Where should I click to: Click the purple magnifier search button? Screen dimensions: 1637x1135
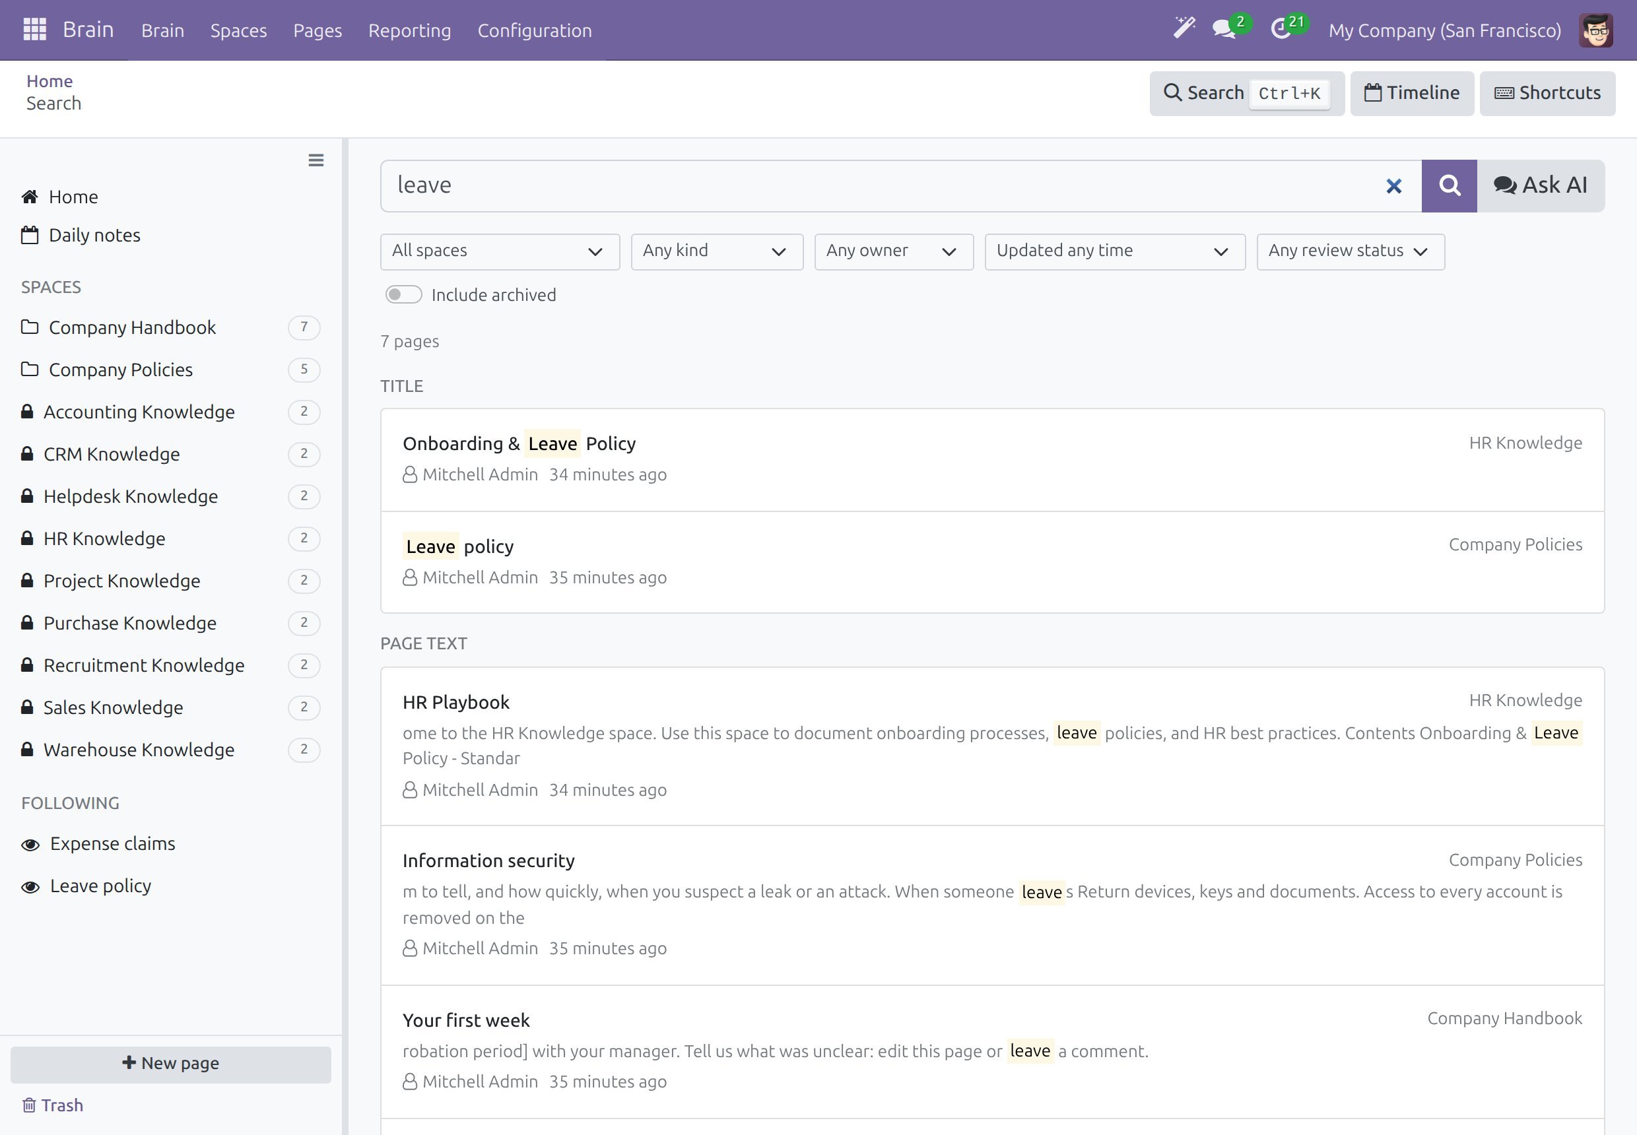(1449, 185)
